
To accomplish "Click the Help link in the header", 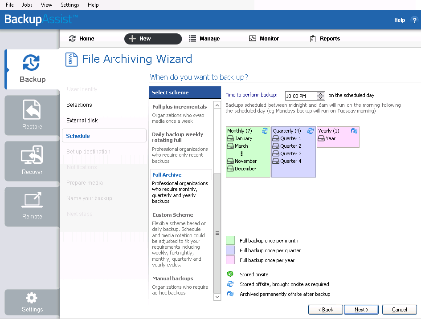I will point(400,20).
